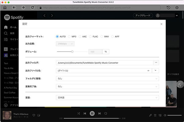Click the address bar URL
The height and width of the screenshot is (122, 184).
point(87,8)
